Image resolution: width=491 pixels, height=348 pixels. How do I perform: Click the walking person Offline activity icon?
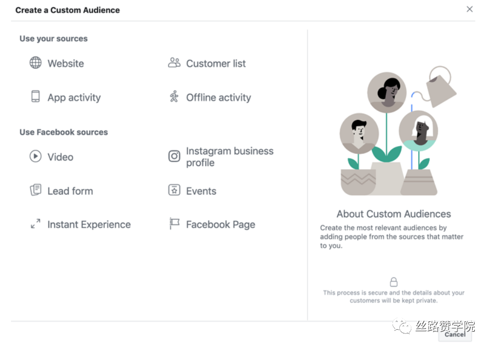pyautogui.click(x=174, y=96)
